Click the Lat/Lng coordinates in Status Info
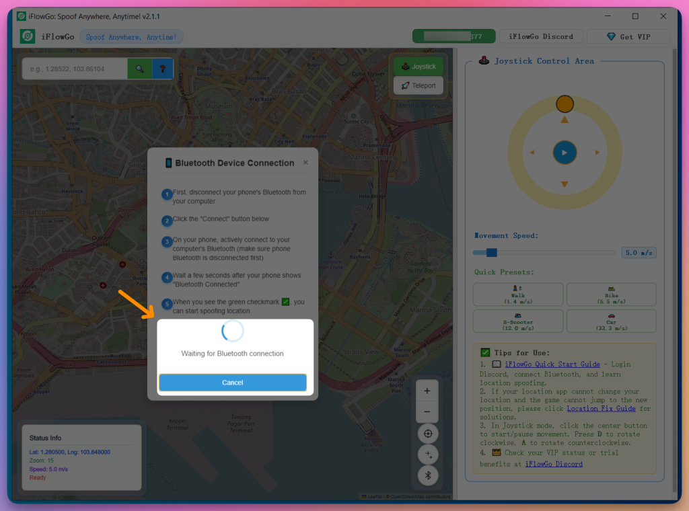This screenshot has width=689, height=511. [x=70, y=452]
